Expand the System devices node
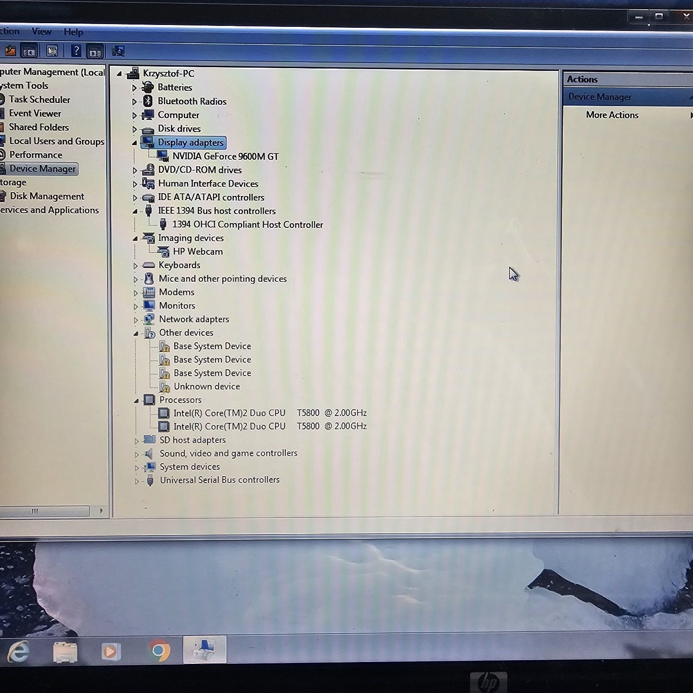The height and width of the screenshot is (693, 693). [x=137, y=468]
